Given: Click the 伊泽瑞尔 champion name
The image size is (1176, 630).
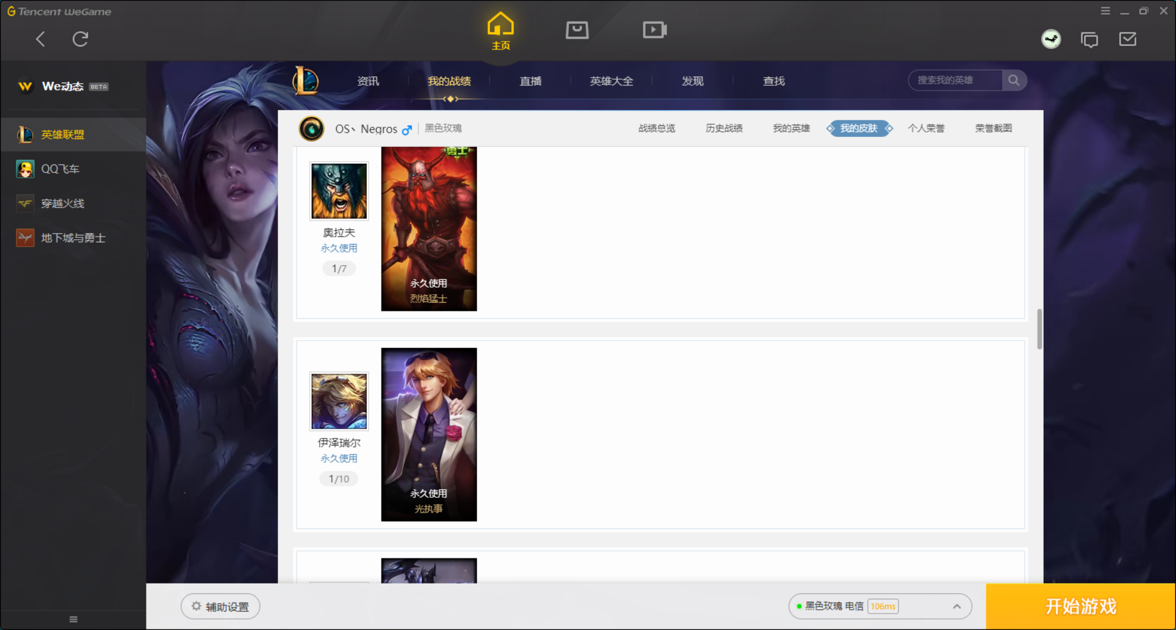Looking at the screenshot, I should 339,443.
